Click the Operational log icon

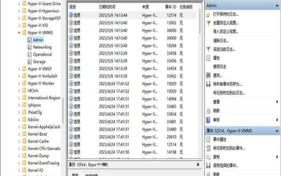(x=30, y=54)
